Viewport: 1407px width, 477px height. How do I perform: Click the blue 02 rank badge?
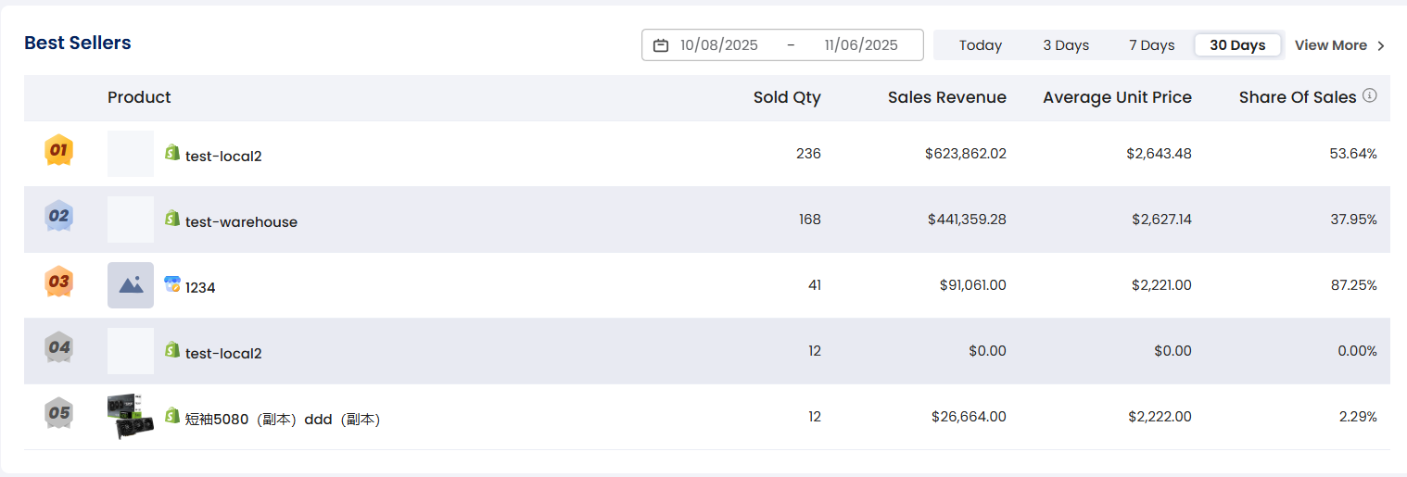[58, 216]
